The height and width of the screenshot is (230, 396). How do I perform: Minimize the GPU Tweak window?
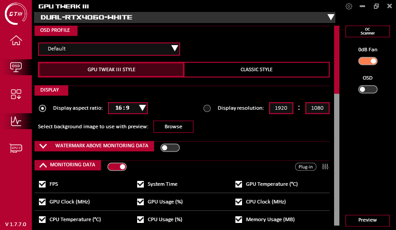point(362,6)
